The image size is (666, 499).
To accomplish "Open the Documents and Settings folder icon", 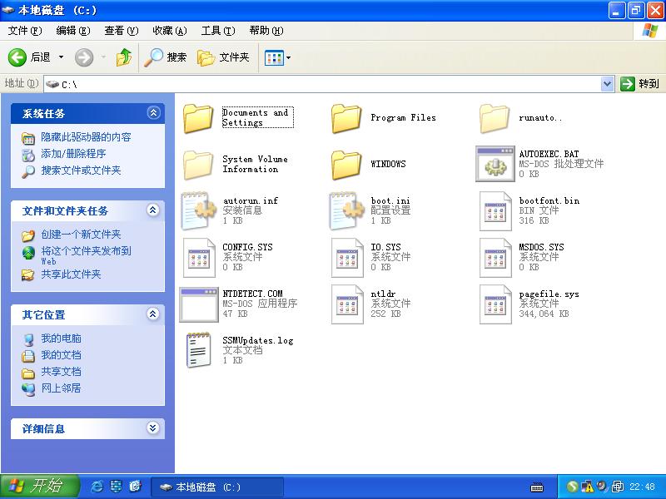I will (198, 118).
